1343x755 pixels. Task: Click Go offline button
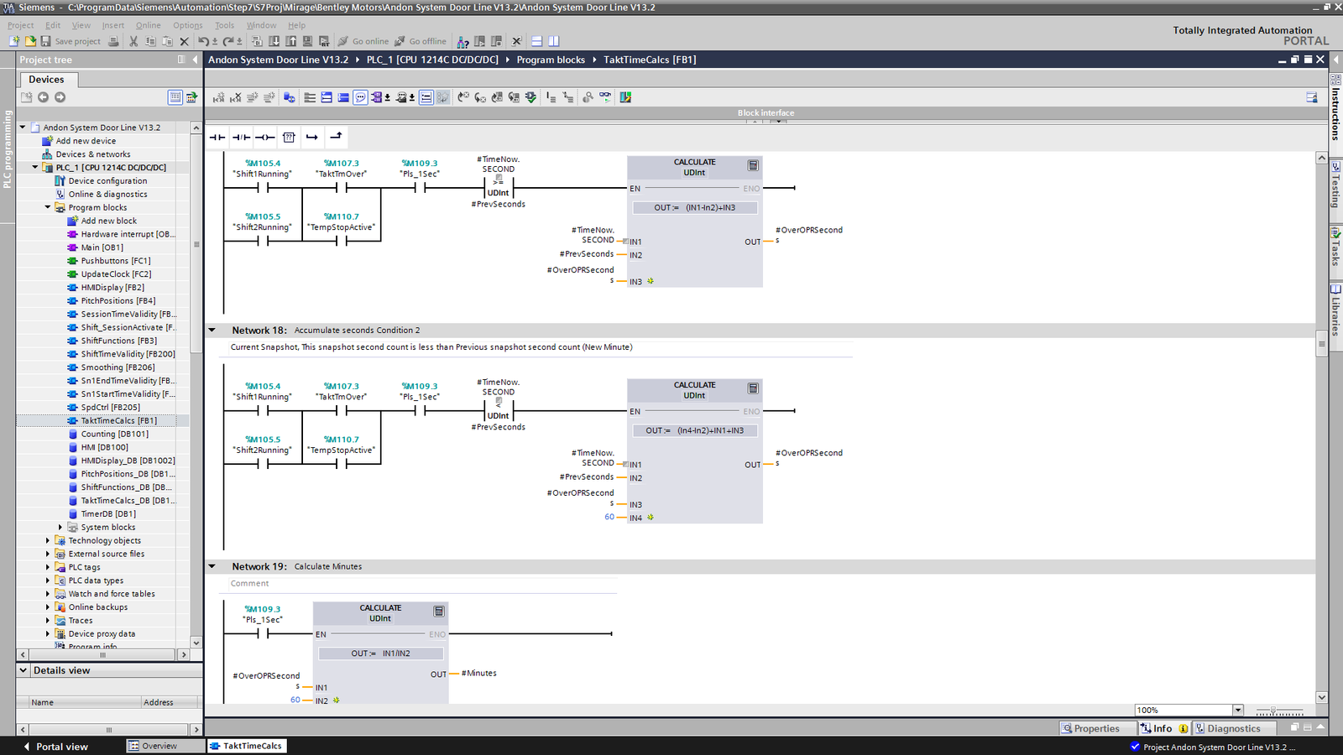click(421, 41)
